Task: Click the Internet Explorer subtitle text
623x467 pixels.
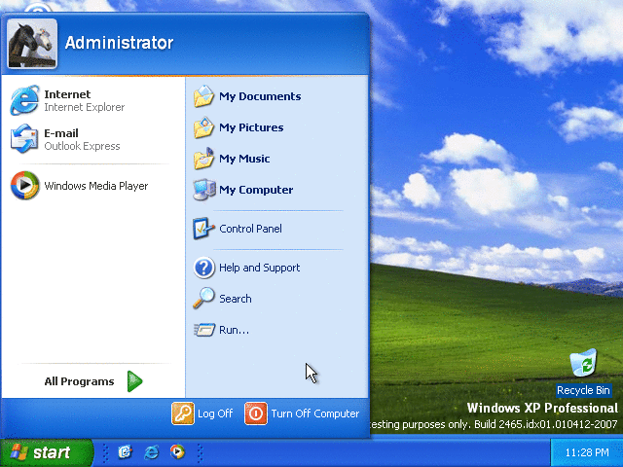Action: click(x=85, y=107)
